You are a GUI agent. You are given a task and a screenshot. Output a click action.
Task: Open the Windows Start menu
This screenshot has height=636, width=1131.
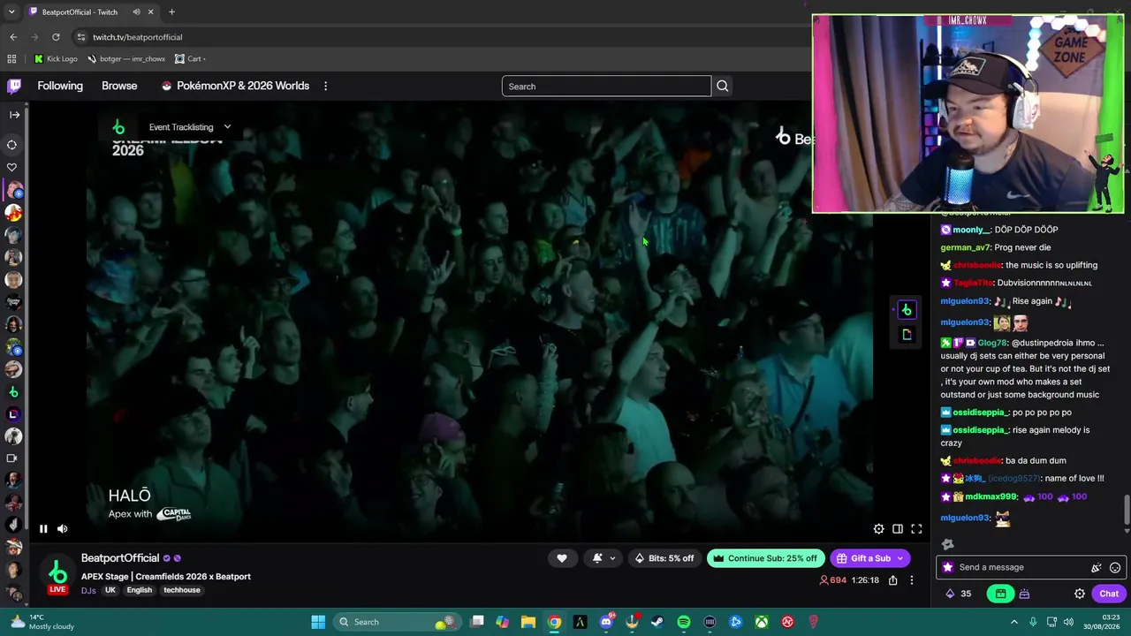click(318, 622)
